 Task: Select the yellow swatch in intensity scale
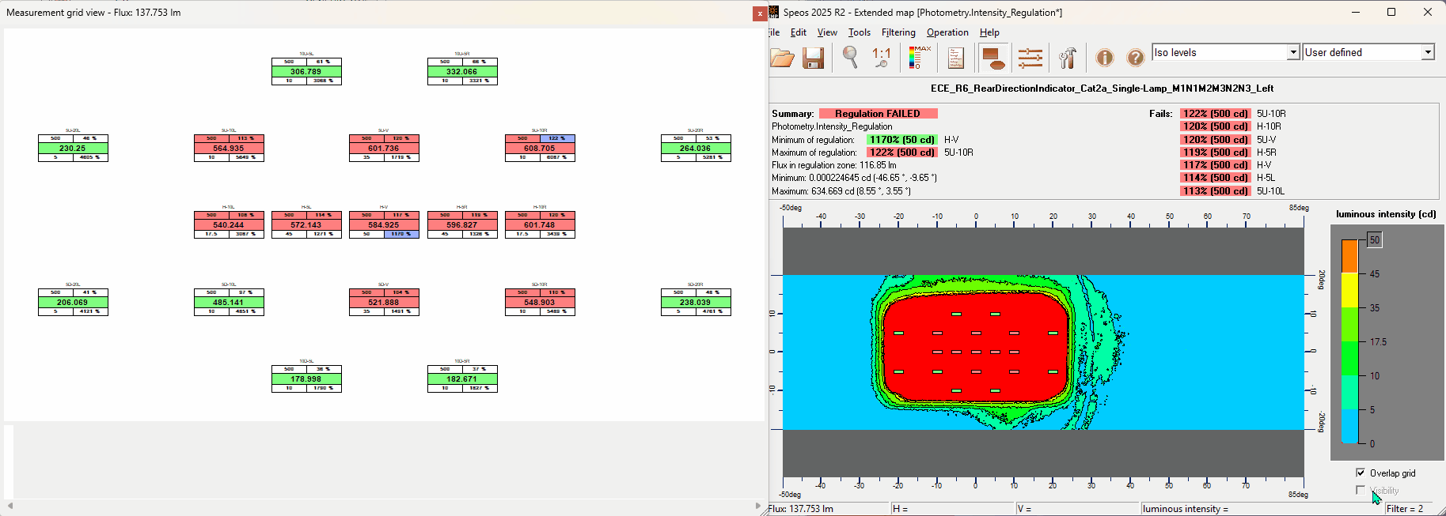tap(1349, 290)
